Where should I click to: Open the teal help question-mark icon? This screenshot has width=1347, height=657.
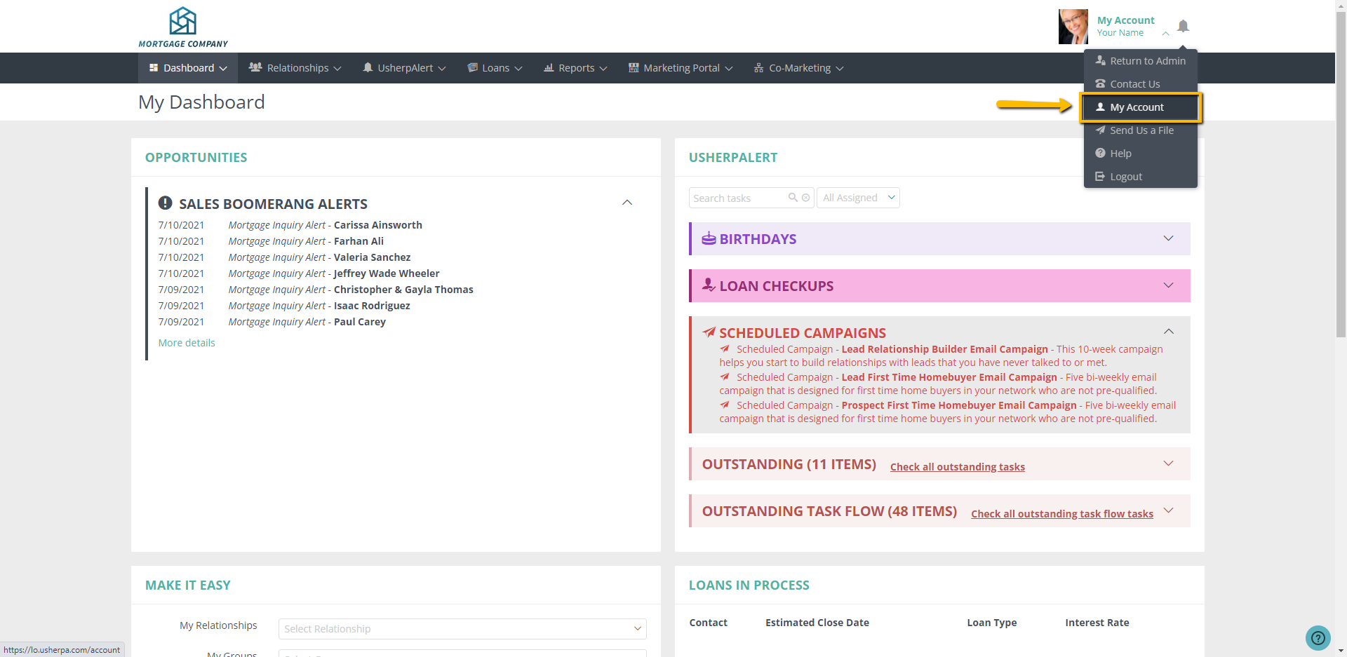[1318, 638]
